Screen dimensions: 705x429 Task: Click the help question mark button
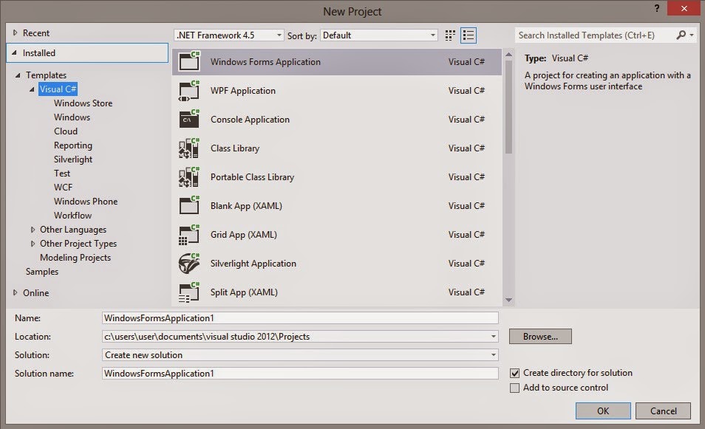click(x=657, y=8)
